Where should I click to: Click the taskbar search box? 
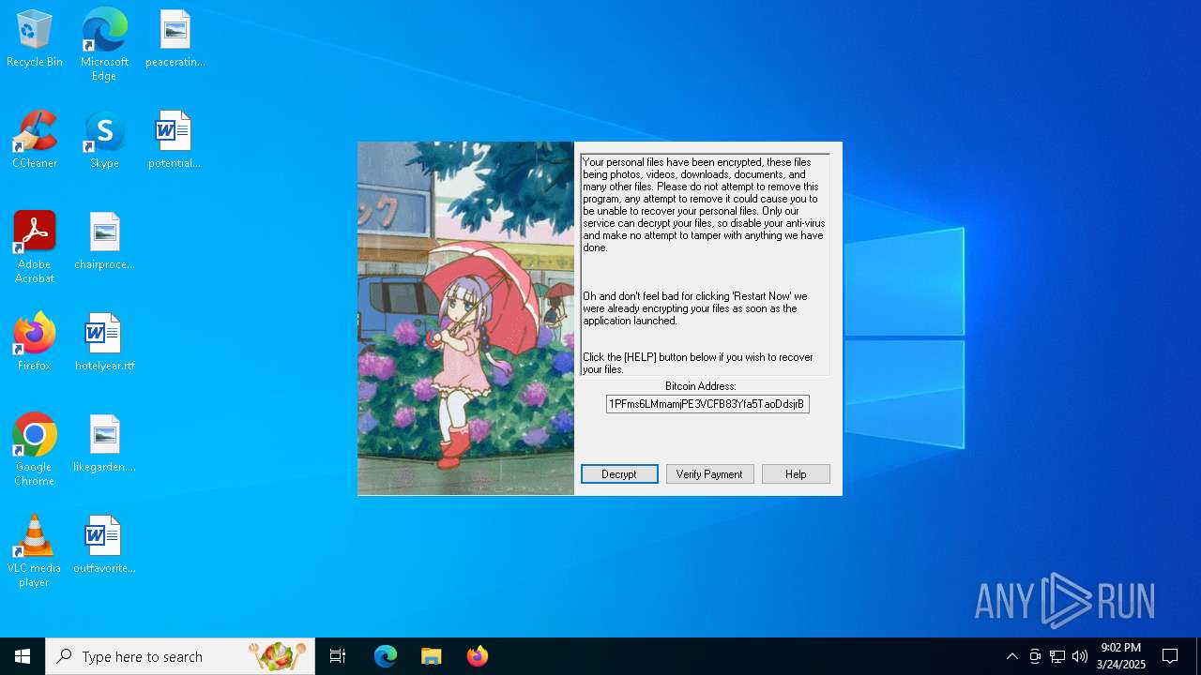click(180, 656)
